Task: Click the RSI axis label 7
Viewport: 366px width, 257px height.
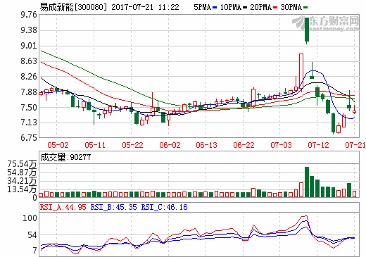Action: [34, 251]
